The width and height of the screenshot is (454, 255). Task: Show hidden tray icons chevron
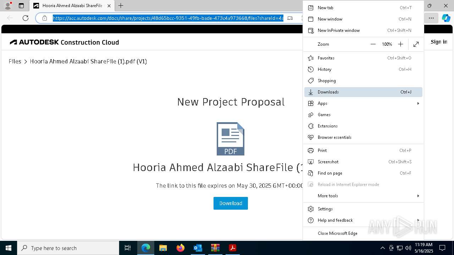point(382,248)
